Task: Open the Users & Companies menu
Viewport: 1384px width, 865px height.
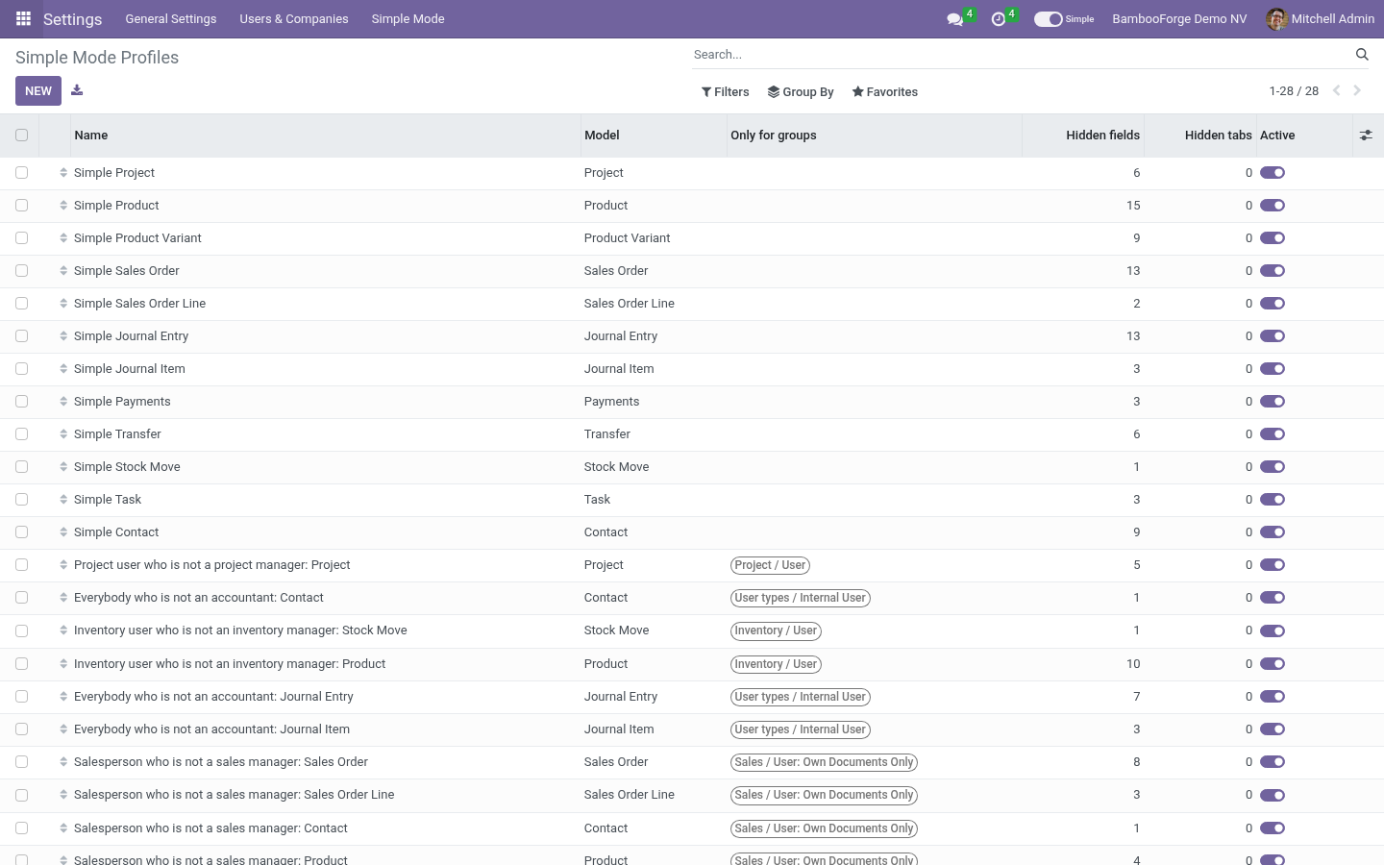Action: (294, 19)
